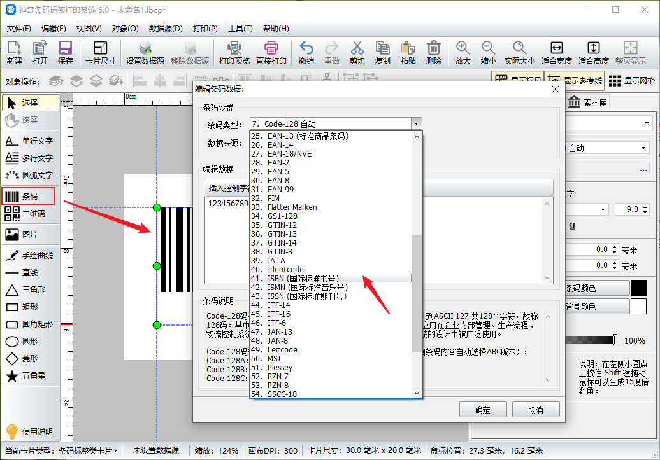The height and width of the screenshot is (460, 660).
Task: Click the black 条码颜色 color swatch
Action: tap(640, 288)
